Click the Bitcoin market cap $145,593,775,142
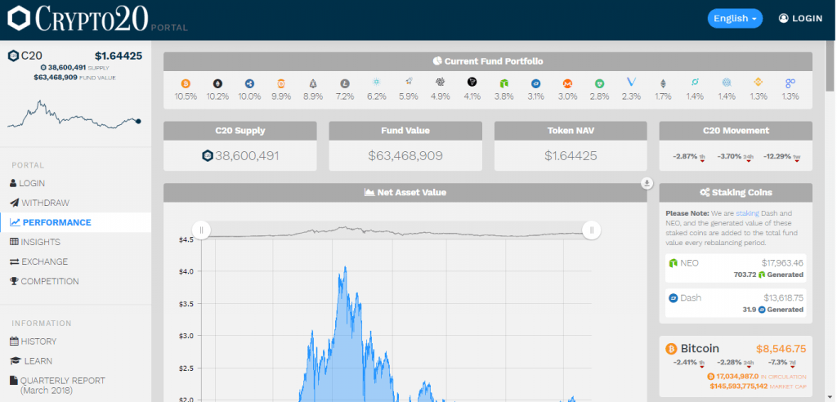Screen dimensions: 837x402 tap(739, 386)
